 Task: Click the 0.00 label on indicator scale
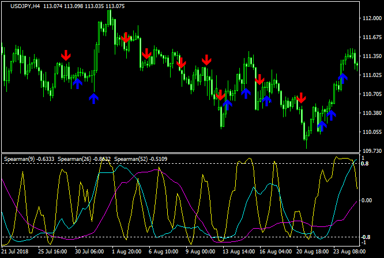[x=367, y=201]
